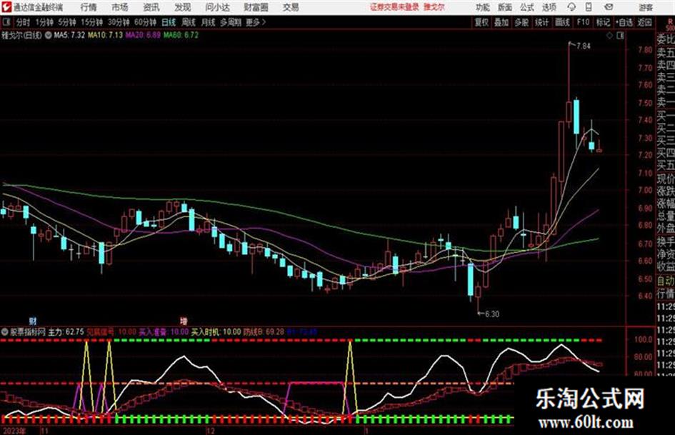Screen dimensions: 675x435
Task: Click the MA10: 7.13 indicator label
Action: click(106, 35)
